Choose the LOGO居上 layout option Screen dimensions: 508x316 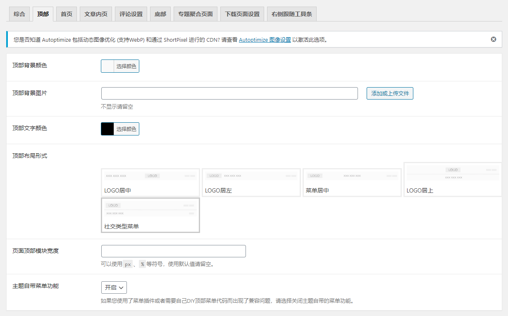pos(453,180)
